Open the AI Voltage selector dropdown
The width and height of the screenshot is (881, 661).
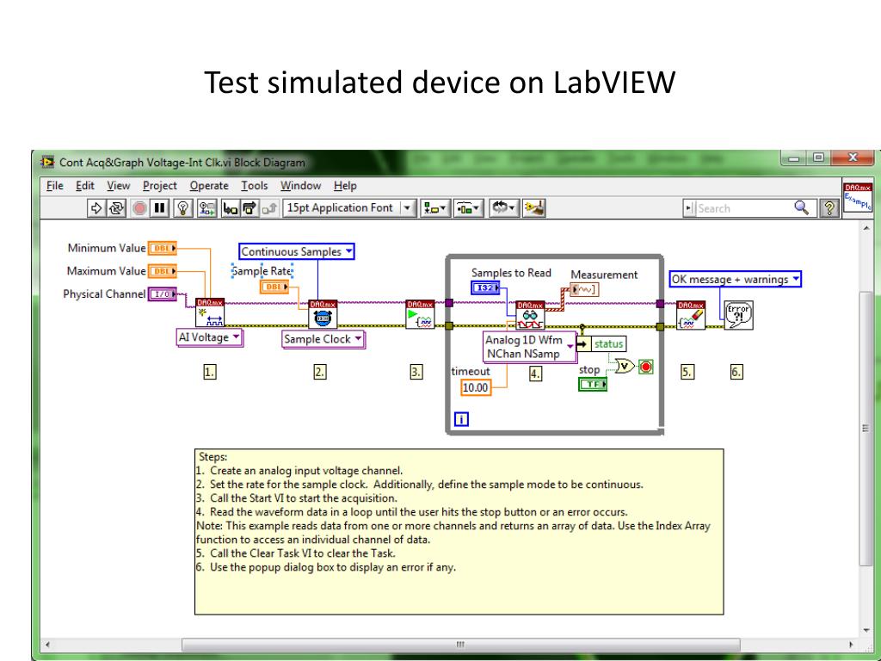(x=210, y=337)
